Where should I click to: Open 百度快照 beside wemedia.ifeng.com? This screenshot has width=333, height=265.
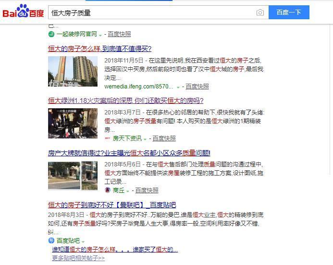point(197,87)
